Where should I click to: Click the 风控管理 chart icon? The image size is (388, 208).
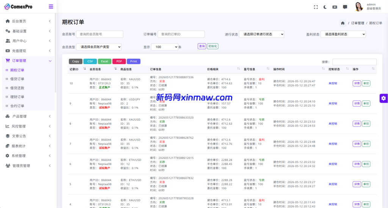tap(8, 126)
